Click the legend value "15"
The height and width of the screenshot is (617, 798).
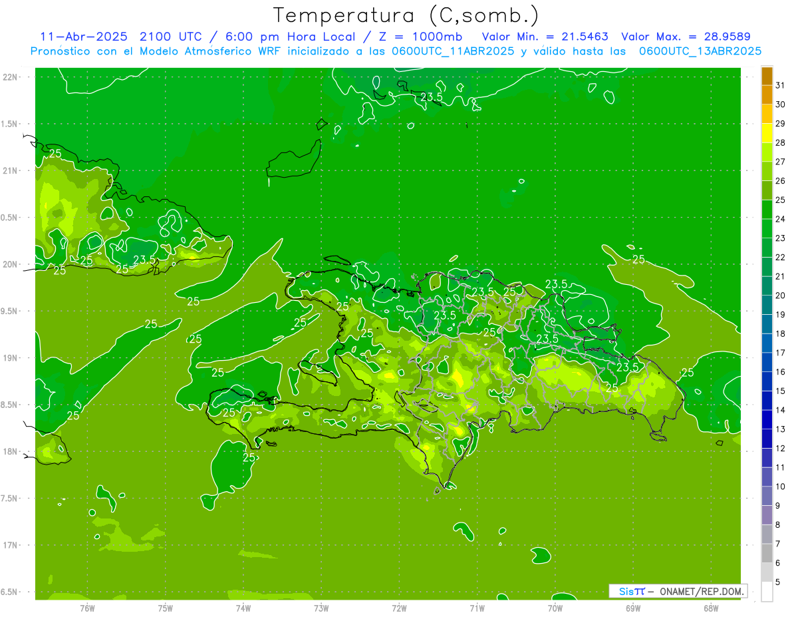780,391
